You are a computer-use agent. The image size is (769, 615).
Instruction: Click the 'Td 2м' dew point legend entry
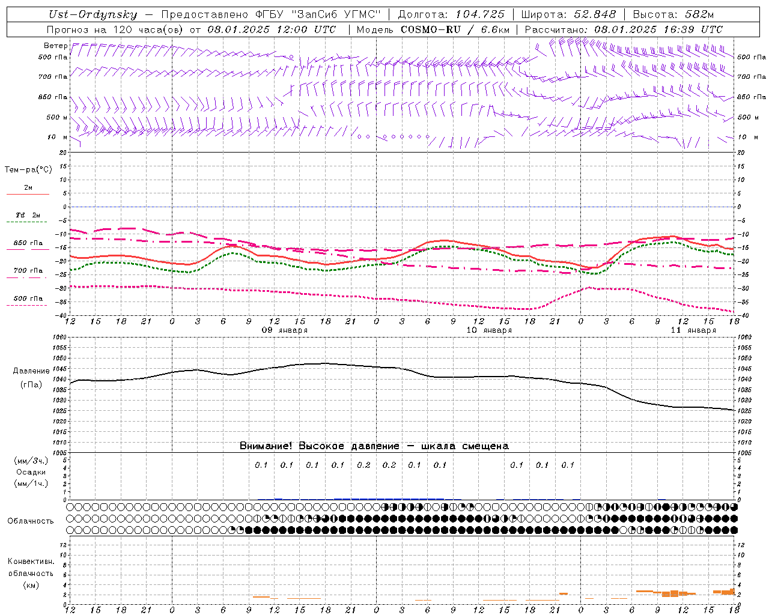(x=28, y=215)
